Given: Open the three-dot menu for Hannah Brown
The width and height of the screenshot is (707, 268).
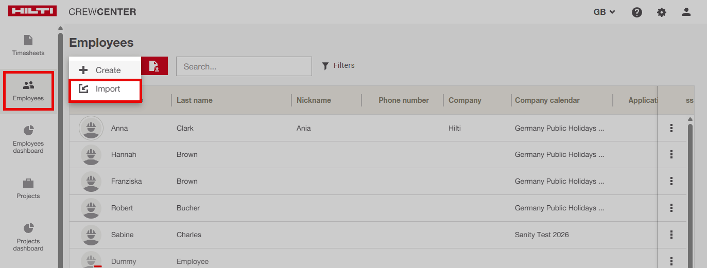Looking at the screenshot, I should click(x=671, y=154).
